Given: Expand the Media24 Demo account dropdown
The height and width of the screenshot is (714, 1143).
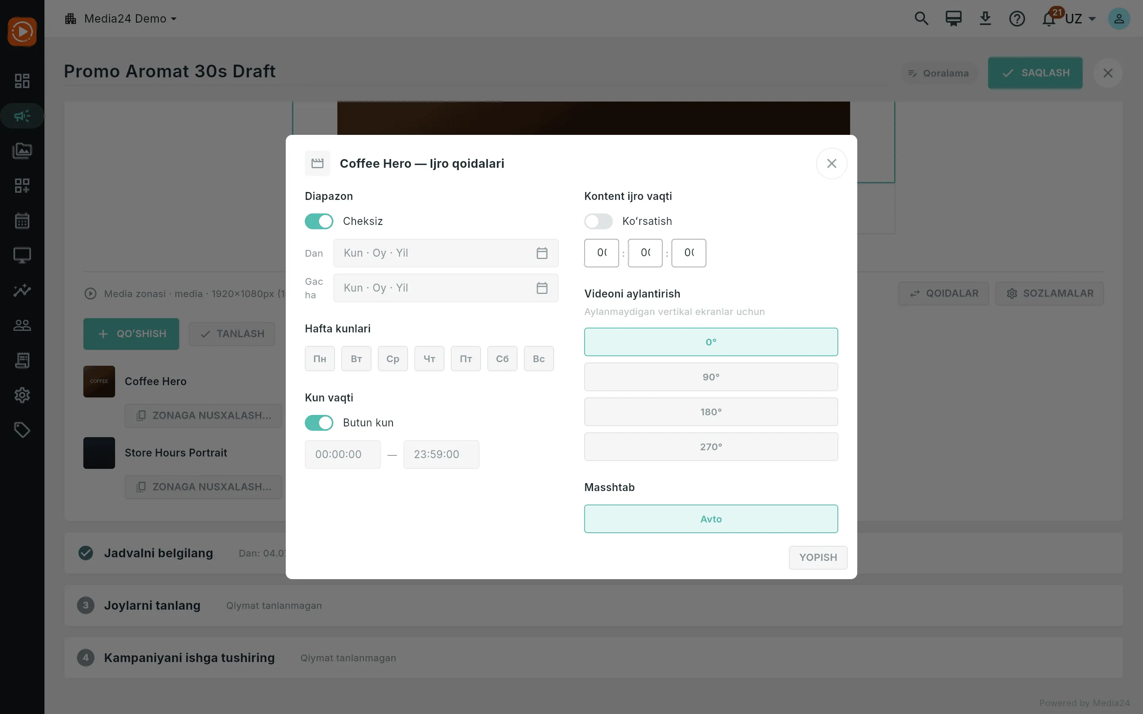Looking at the screenshot, I should coord(121,19).
